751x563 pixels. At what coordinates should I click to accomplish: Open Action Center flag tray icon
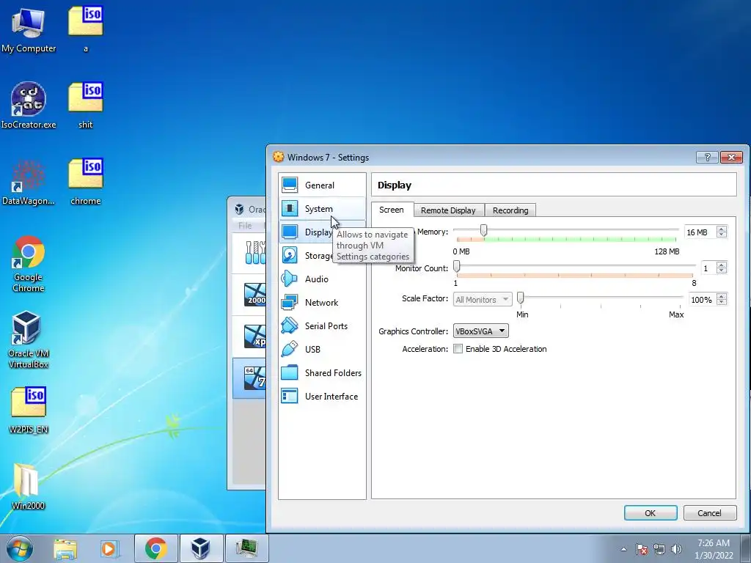[642, 549]
